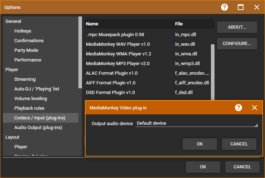The image size is (265, 178).
Task: Close the MediaMonkey Video plug-in dialog
Action: (255, 108)
